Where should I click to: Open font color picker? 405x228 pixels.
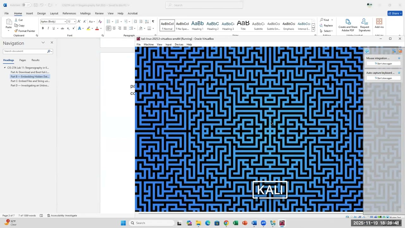(101, 28)
